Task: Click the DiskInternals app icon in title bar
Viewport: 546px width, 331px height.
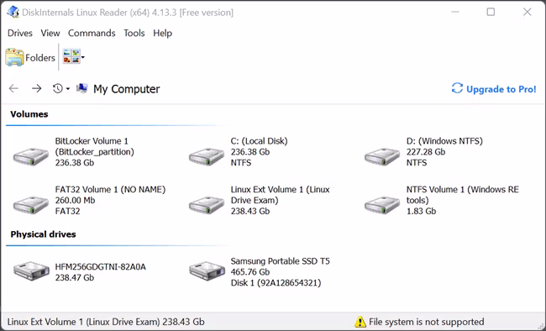Action: (13, 12)
